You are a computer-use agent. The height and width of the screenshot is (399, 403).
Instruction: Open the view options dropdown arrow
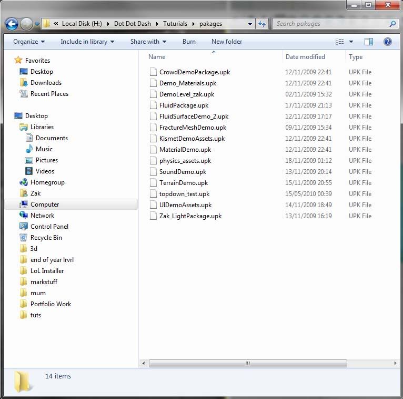point(351,42)
